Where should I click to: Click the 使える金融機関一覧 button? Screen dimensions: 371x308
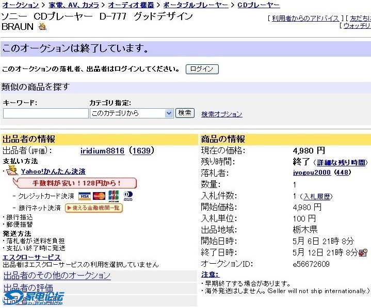tap(94, 208)
